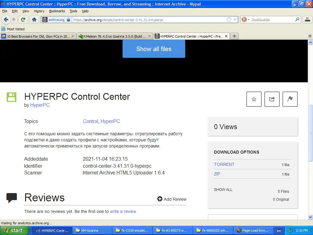Screen dimensions: 313x235
Task: Show the list of all tabs
Action: point(310,36)
